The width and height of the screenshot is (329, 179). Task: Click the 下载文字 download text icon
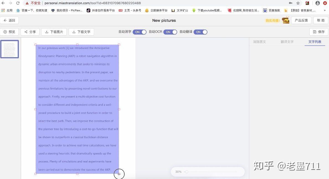coord(73,32)
